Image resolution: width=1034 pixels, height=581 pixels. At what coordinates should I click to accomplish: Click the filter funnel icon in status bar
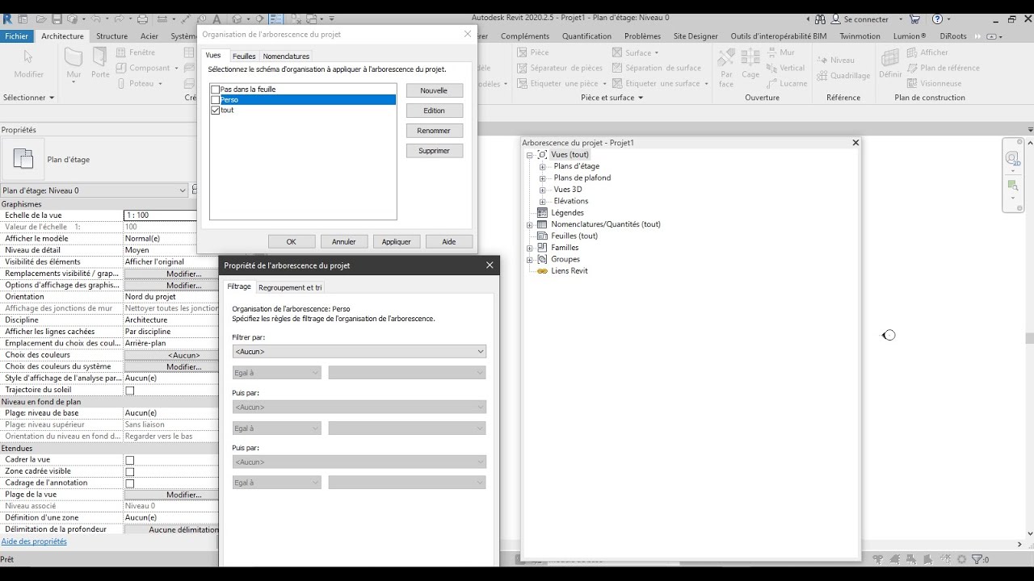pos(977,559)
